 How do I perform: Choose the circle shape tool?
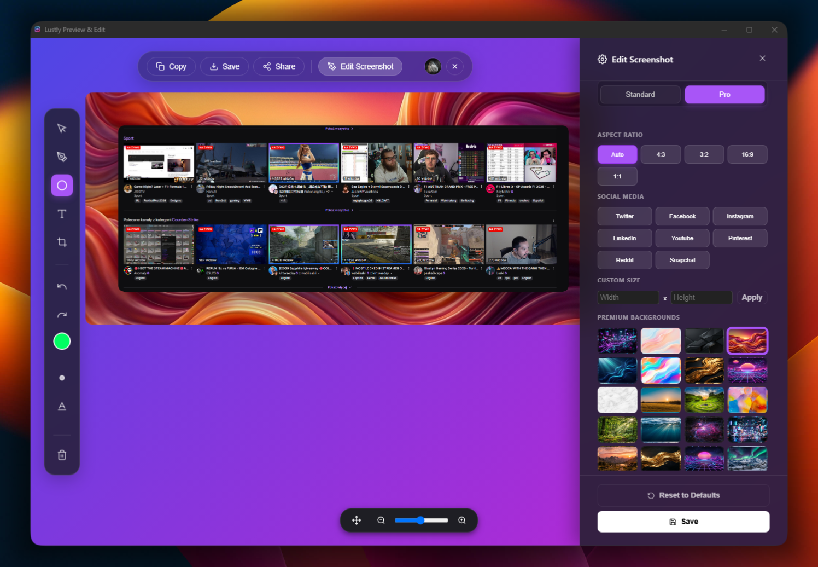(x=62, y=186)
